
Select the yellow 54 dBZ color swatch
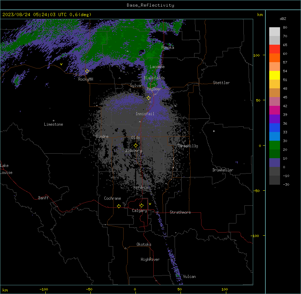274,75
